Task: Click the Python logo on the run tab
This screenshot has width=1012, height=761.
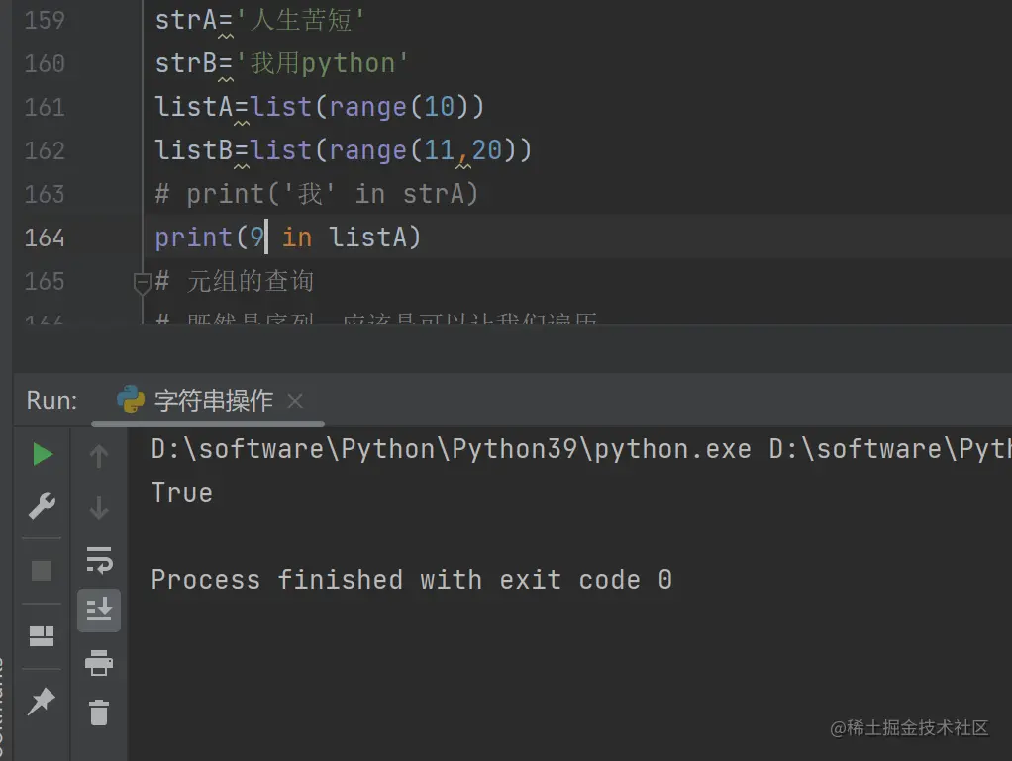Action: (x=131, y=399)
